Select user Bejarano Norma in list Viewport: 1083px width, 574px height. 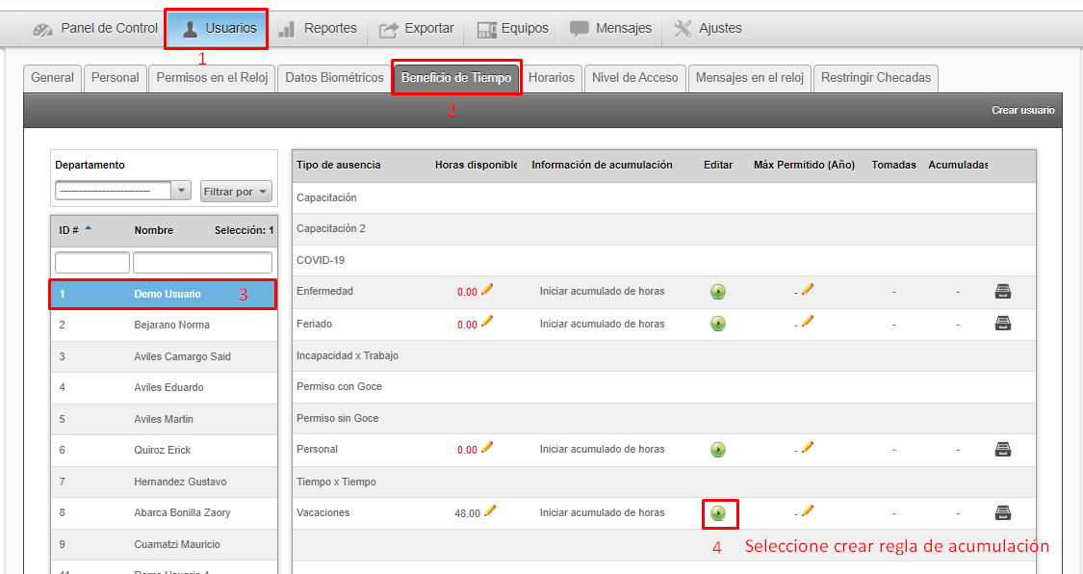(173, 326)
